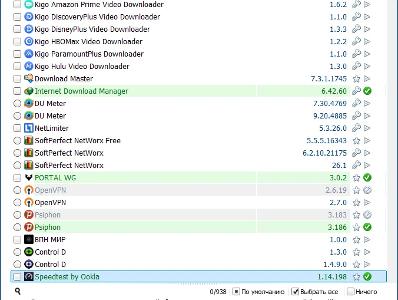
Task: Tick the NetLimiter checkbox
Action: tap(17, 128)
